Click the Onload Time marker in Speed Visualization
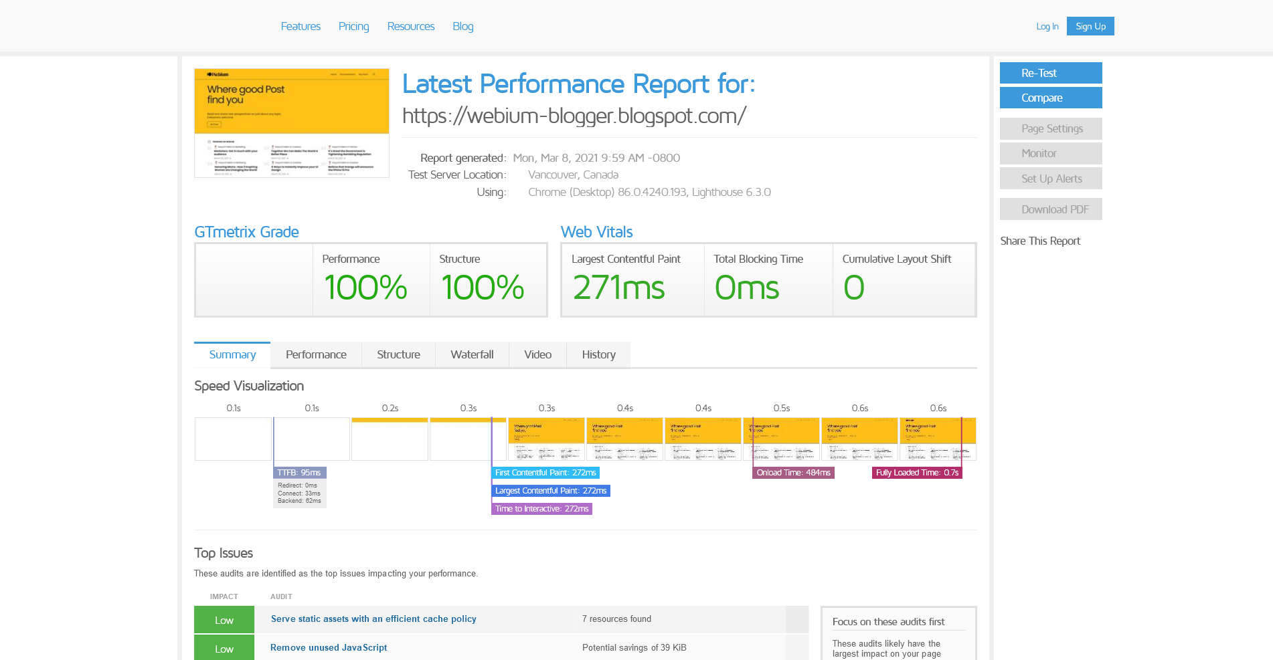The height and width of the screenshot is (660, 1273). point(793,473)
